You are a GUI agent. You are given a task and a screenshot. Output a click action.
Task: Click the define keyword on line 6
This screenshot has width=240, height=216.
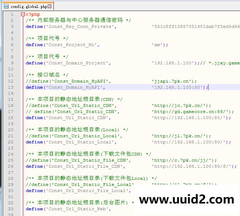coord(34,45)
